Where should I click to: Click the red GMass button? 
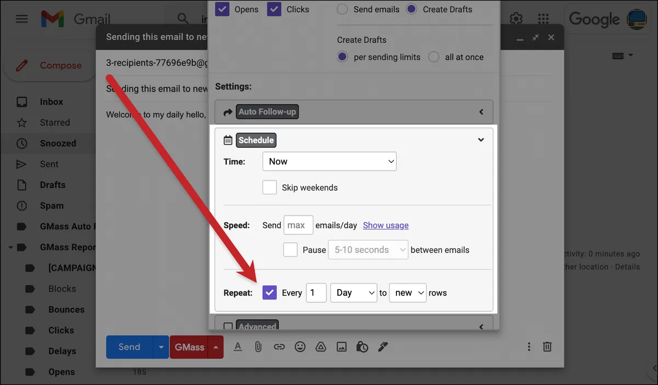pos(189,347)
